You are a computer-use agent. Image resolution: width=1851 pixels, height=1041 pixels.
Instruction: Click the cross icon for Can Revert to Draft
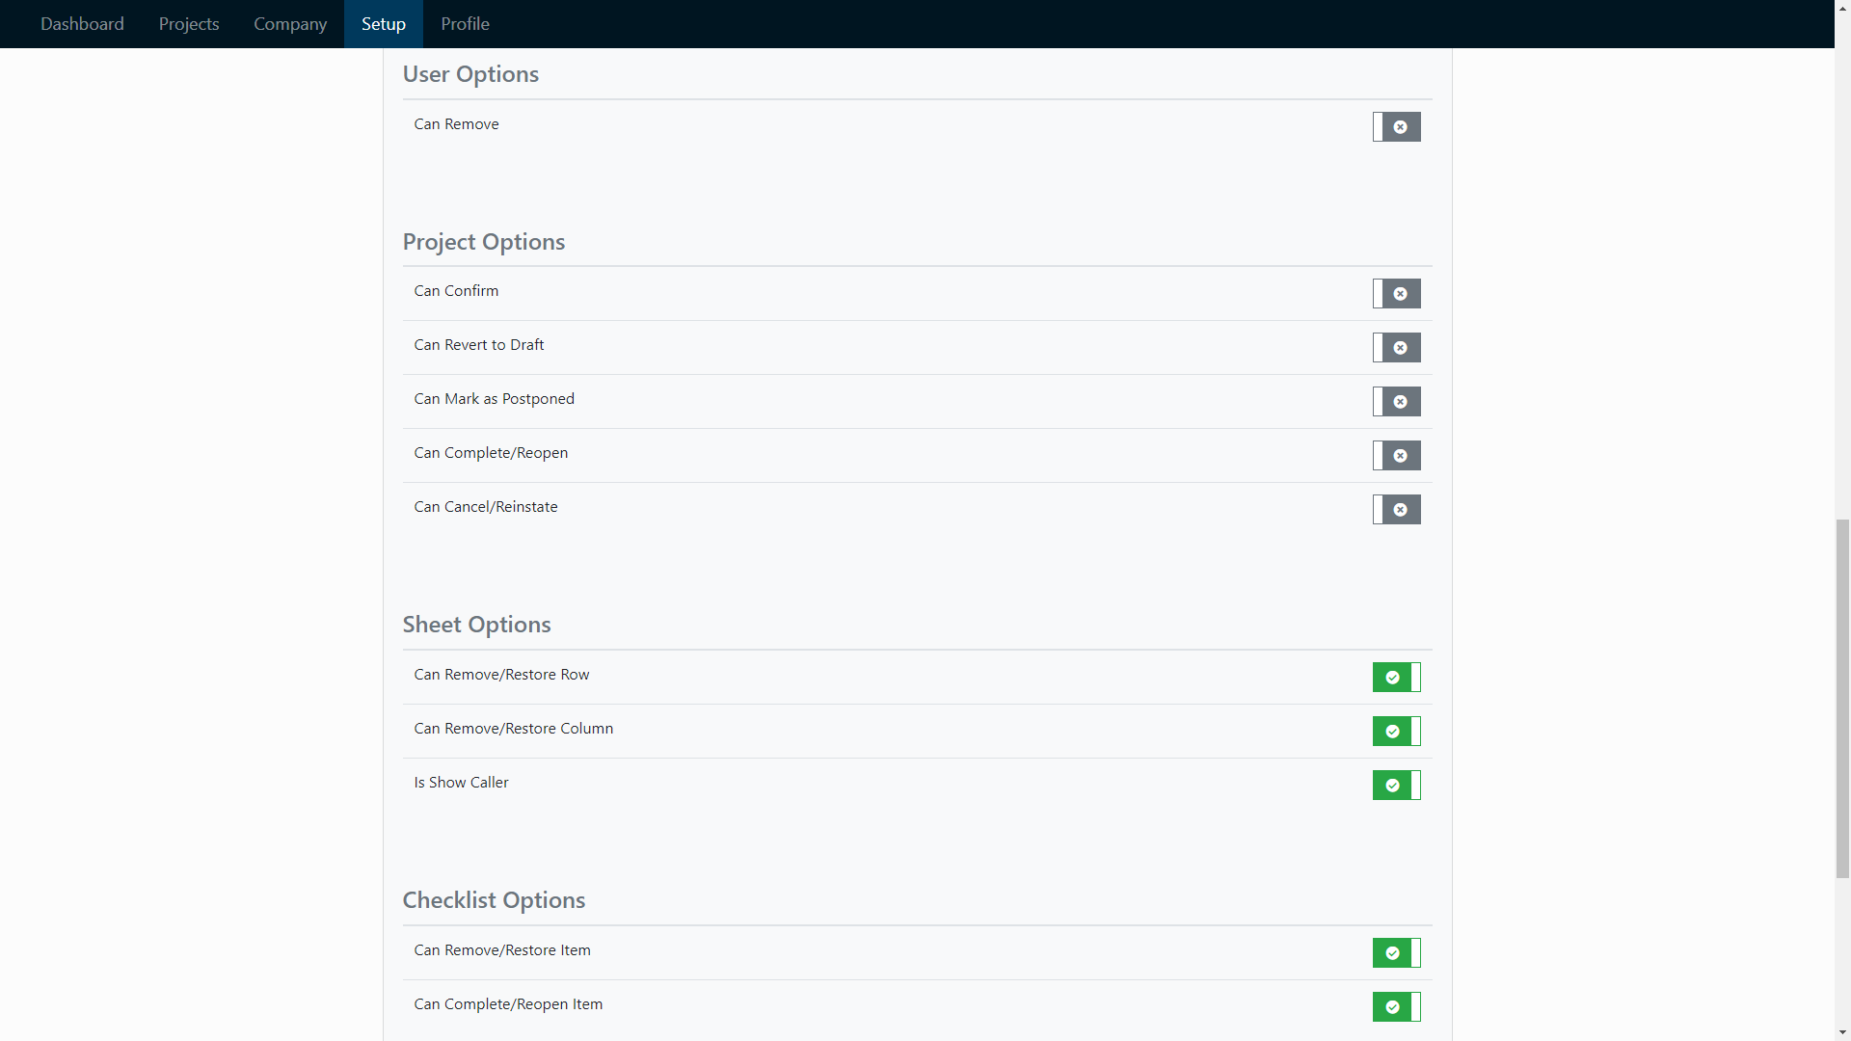click(1400, 347)
